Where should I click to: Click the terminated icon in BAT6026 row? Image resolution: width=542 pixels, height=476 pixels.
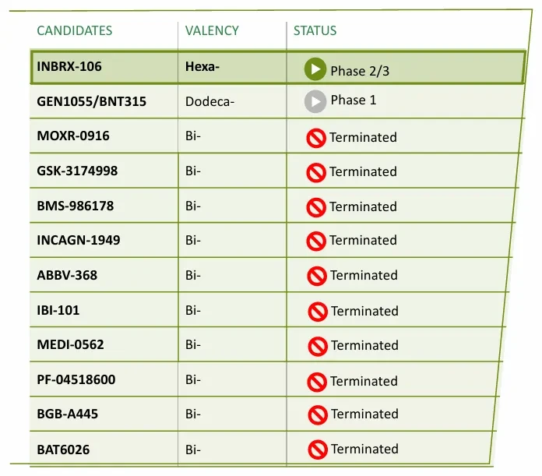318,450
